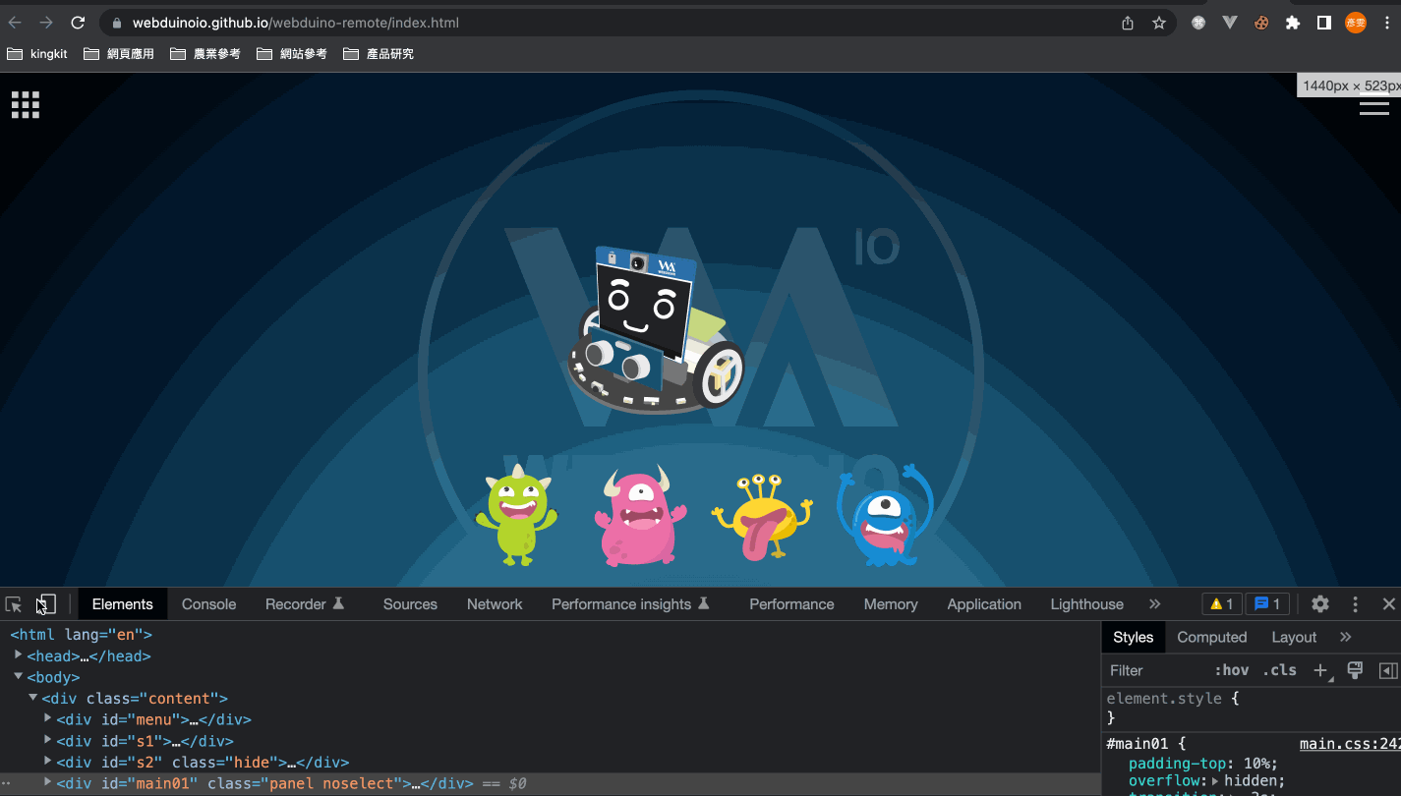The image size is (1401, 796).
Task: Click the blue issues message badge
Action: (1268, 604)
